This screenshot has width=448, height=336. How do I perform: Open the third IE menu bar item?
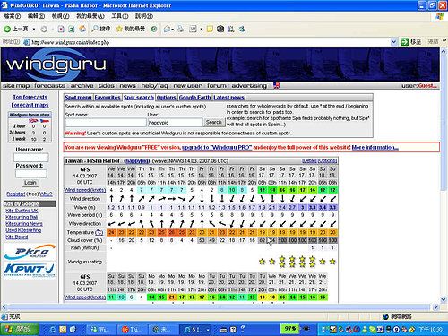click(x=61, y=16)
